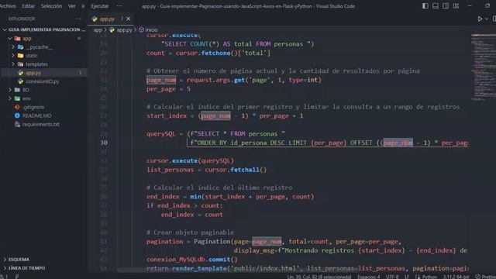Viewport: 496px width, 279px height.
Task: Open run options dropdown arrow
Action: click(487, 19)
